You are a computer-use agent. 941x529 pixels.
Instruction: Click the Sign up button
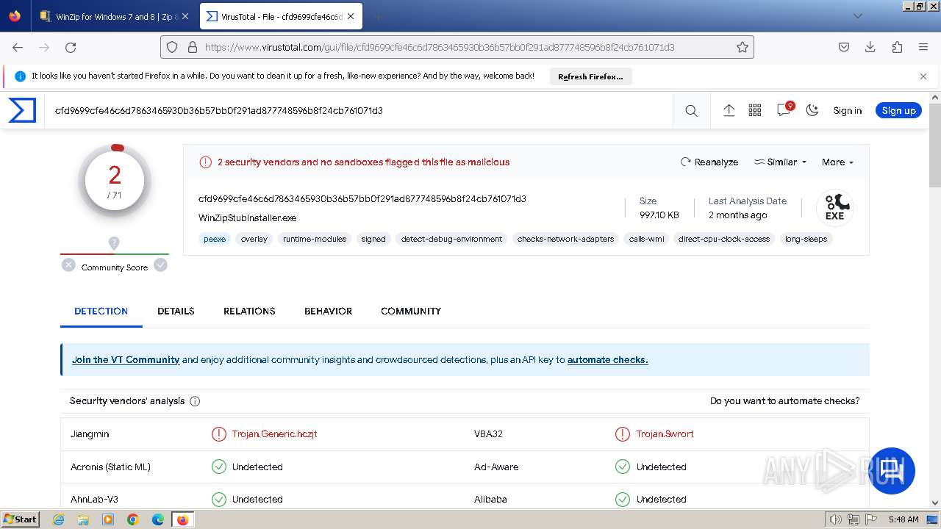(898, 110)
